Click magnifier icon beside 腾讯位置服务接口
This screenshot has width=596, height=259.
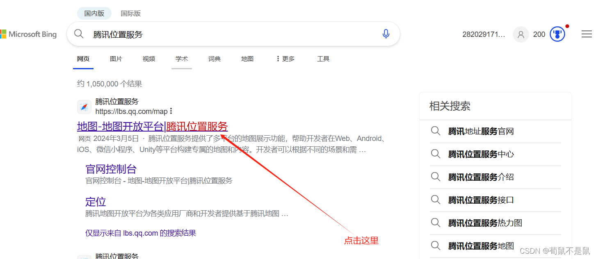point(436,200)
